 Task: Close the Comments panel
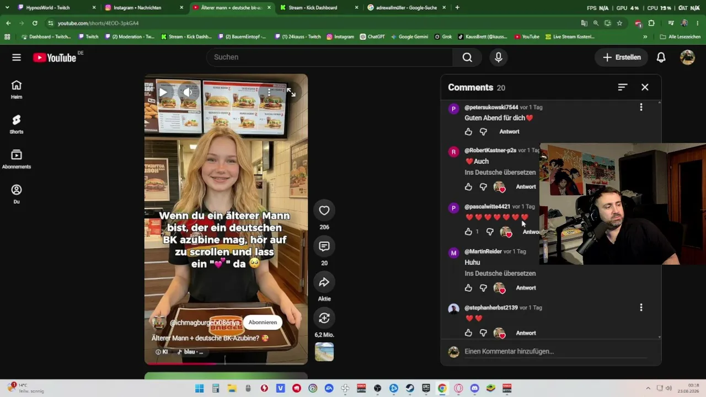tap(645, 87)
